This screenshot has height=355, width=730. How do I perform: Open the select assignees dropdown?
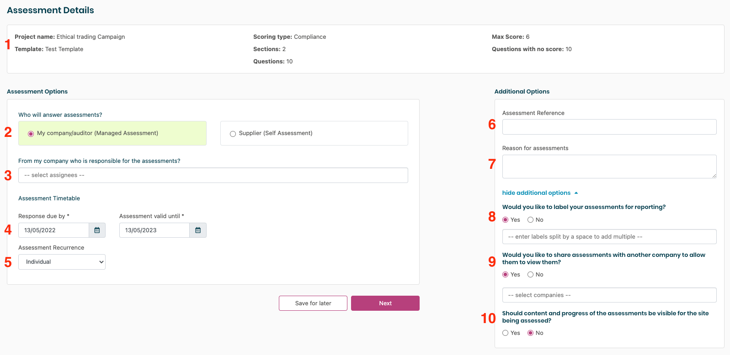pyautogui.click(x=213, y=175)
